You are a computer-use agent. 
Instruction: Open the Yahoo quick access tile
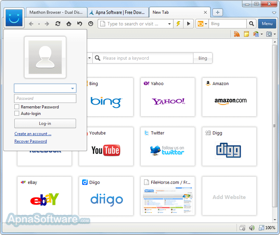coord(168,97)
